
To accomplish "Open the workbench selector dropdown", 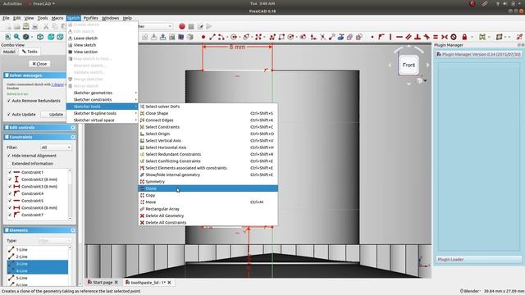I will [x=155, y=26].
